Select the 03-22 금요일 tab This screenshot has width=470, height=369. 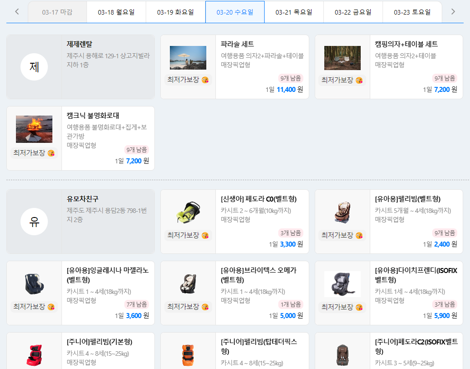pyautogui.click(x=353, y=12)
